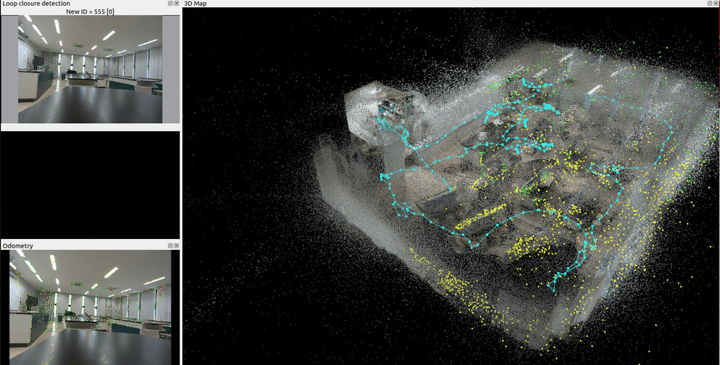This screenshot has width=720, height=365.
Task: Click the splitter between Odometry and 3D Map
Action: (x=181, y=302)
